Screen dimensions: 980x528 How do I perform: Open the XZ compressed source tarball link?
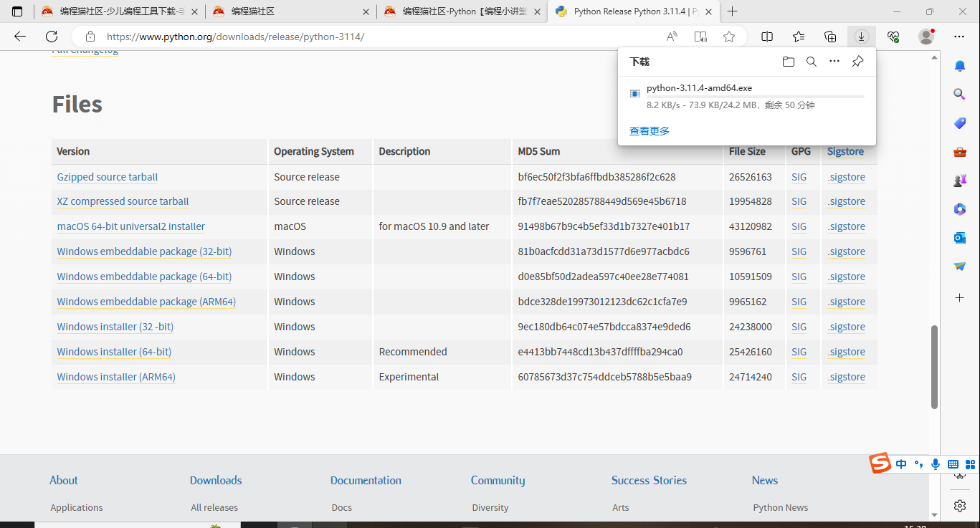(123, 201)
